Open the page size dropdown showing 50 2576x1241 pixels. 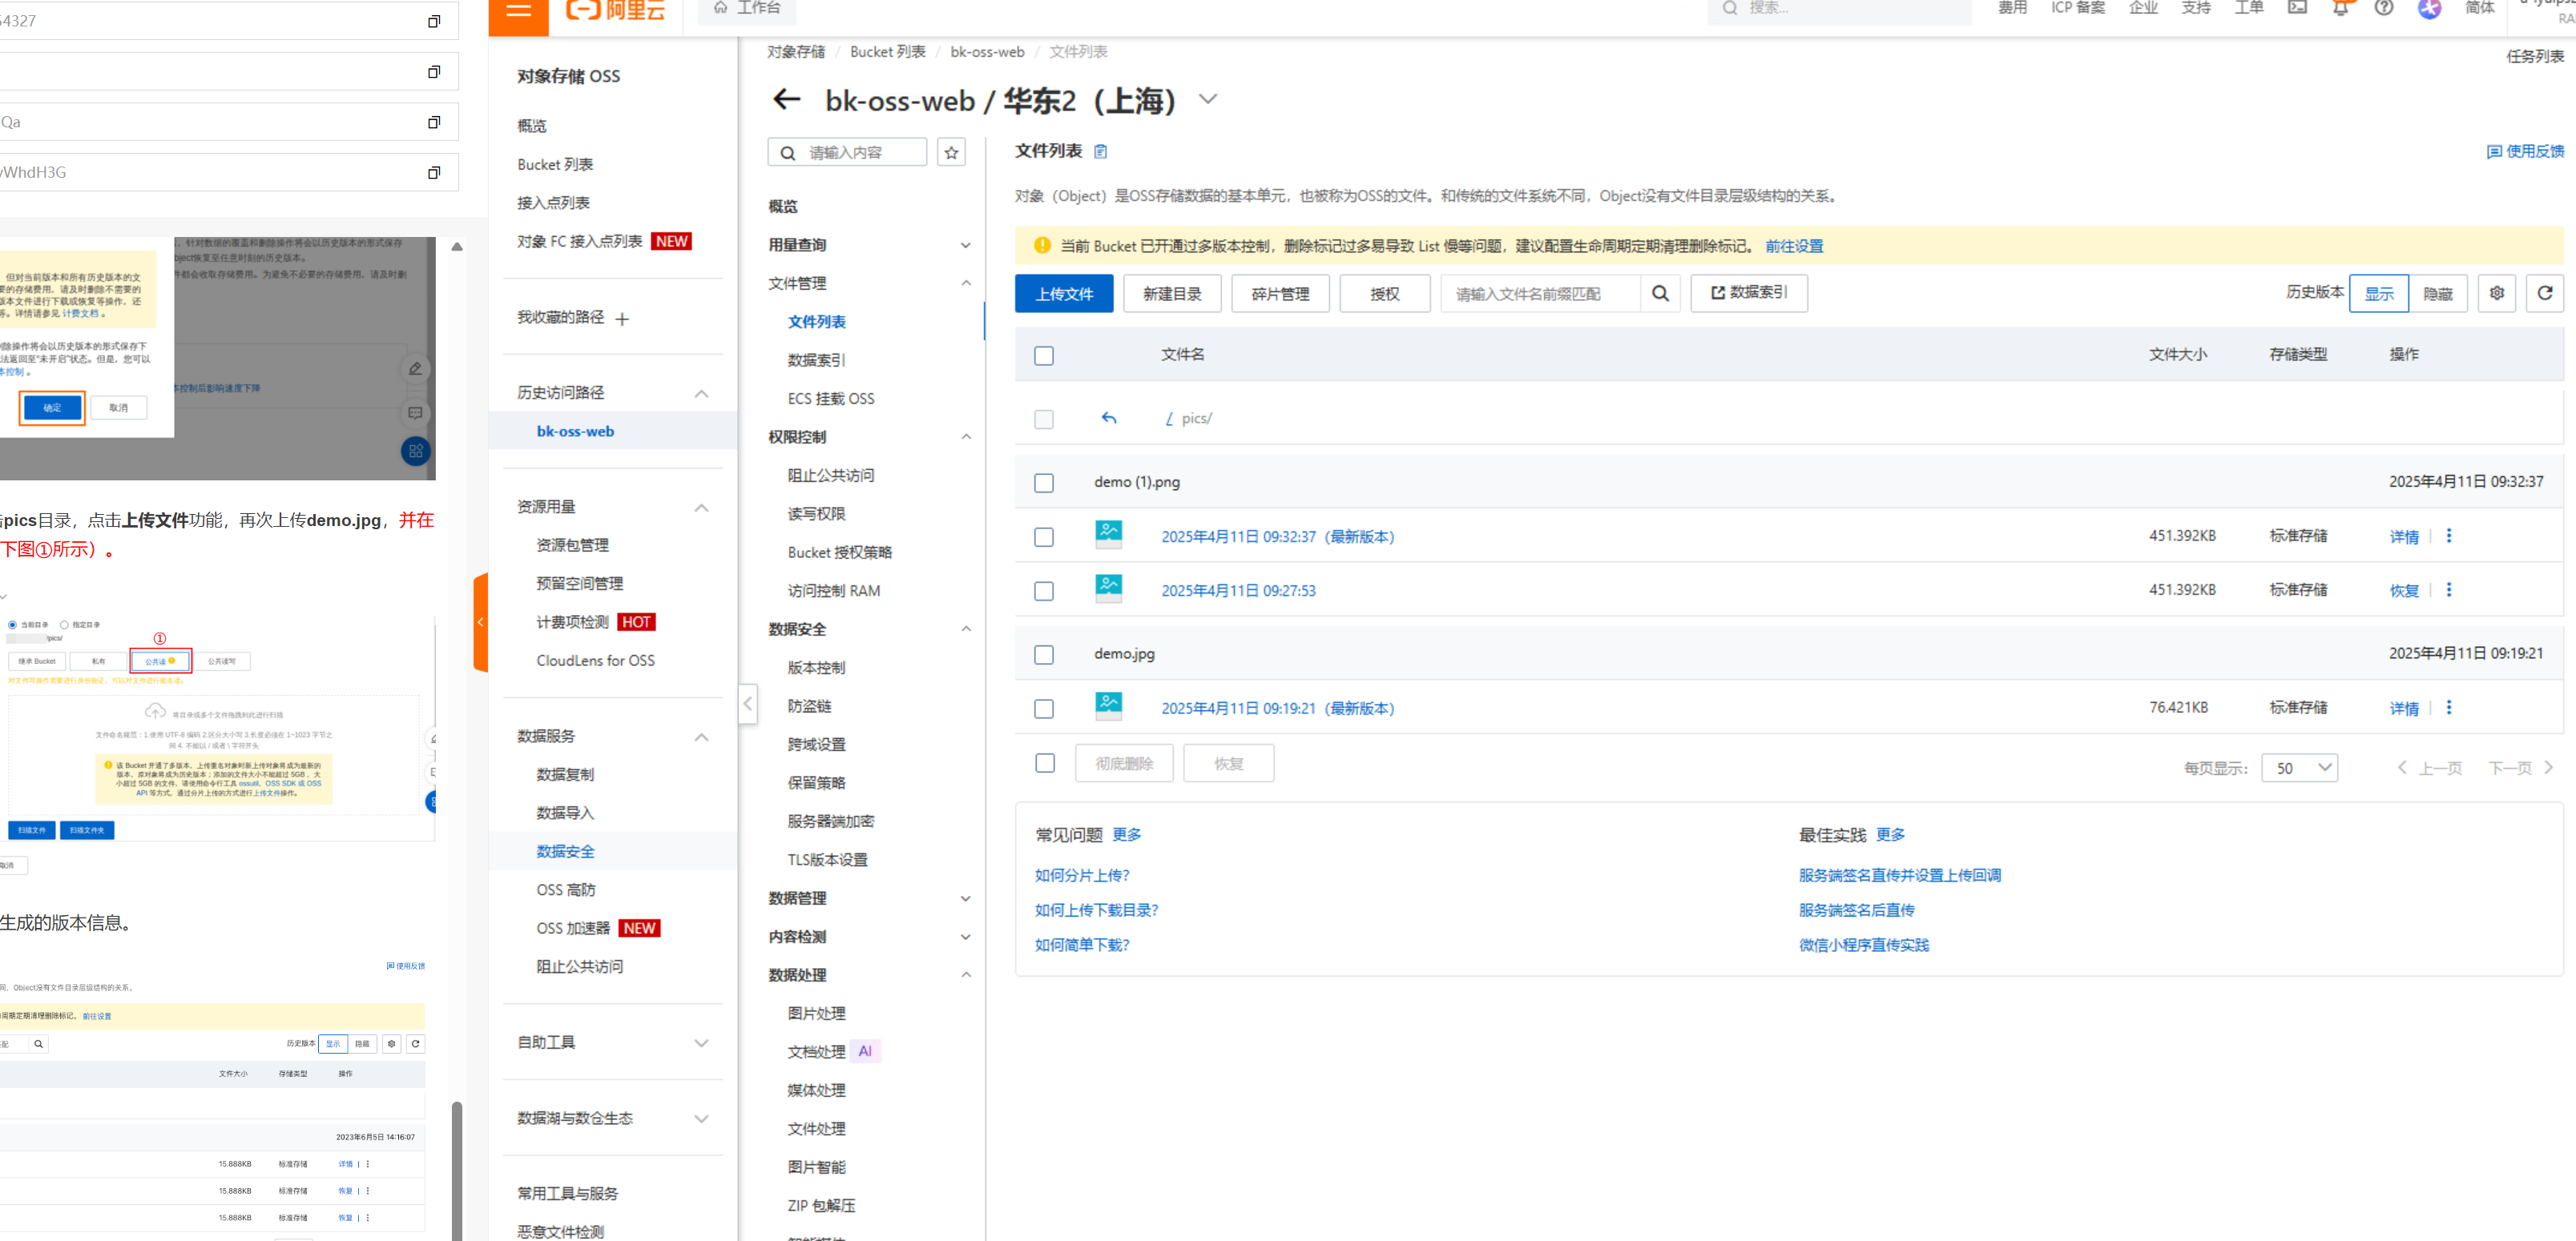pos(2299,769)
